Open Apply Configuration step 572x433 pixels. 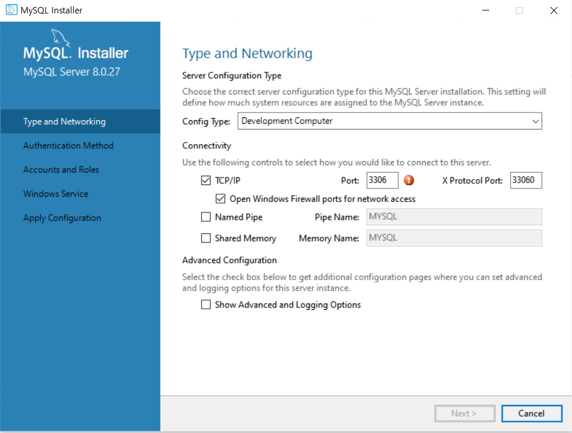pos(62,218)
